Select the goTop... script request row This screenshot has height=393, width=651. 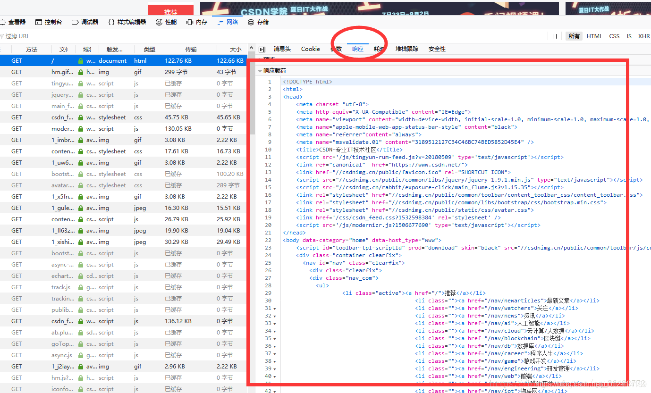click(124, 344)
